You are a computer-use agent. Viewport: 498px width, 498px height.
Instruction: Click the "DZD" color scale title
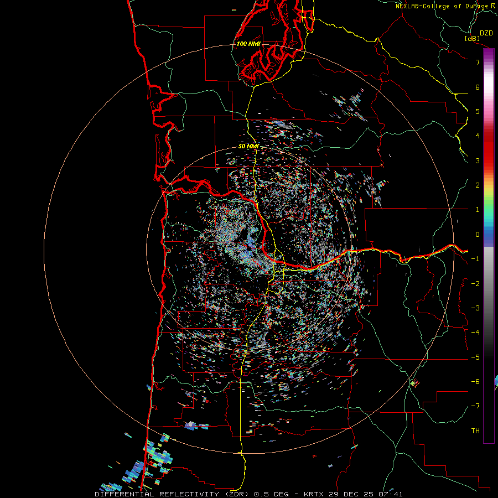point(486,33)
